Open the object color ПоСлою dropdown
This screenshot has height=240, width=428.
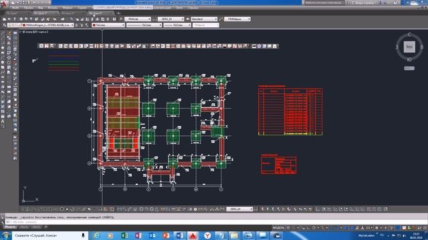click(108, 25)
